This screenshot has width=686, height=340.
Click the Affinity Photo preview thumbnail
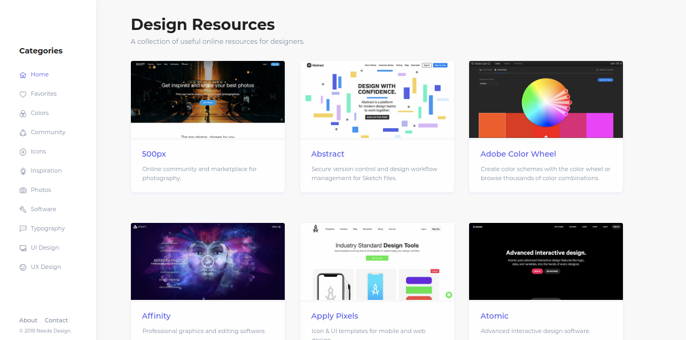click(208, 261)
